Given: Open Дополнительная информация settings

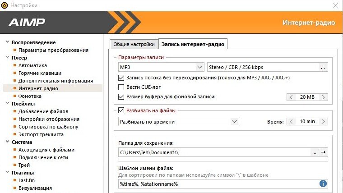Looking at the screenshot, I should click(56, 81).
